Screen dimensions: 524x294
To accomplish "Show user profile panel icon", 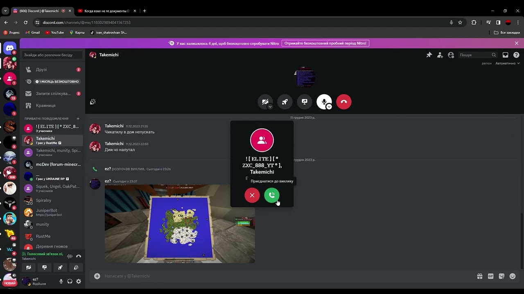I will point(451,55).
